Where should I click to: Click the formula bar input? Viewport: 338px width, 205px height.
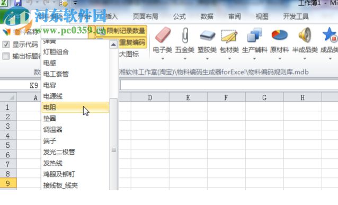(229, 85)
